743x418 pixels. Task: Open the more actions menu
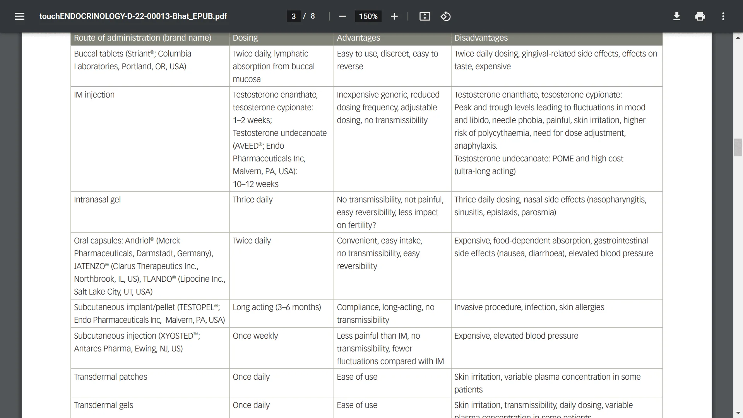723,16
